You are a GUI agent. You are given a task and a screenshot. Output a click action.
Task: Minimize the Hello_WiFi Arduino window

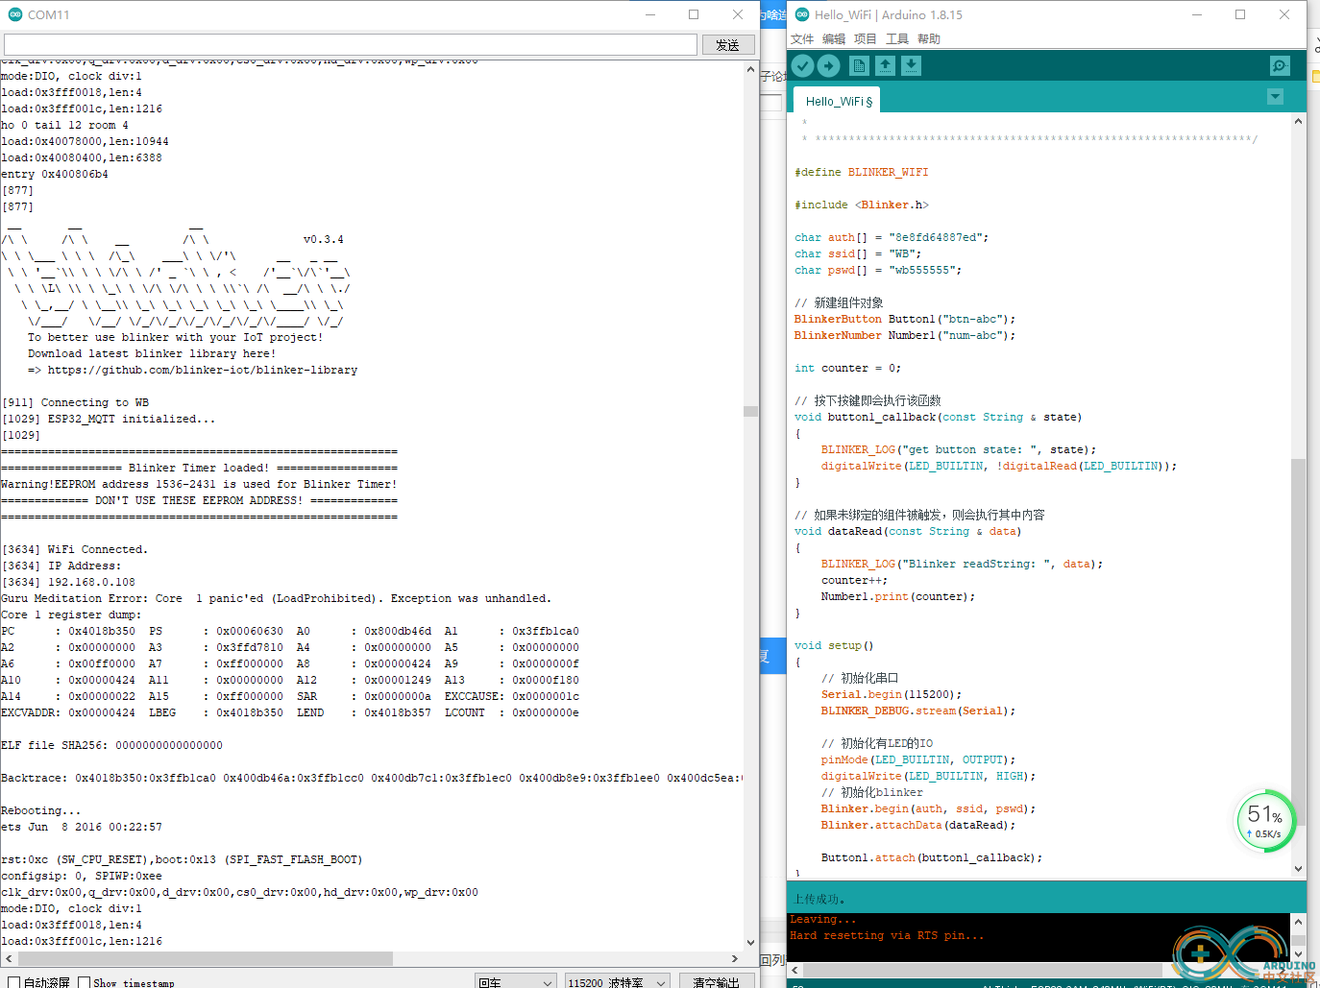[1197, 14]
